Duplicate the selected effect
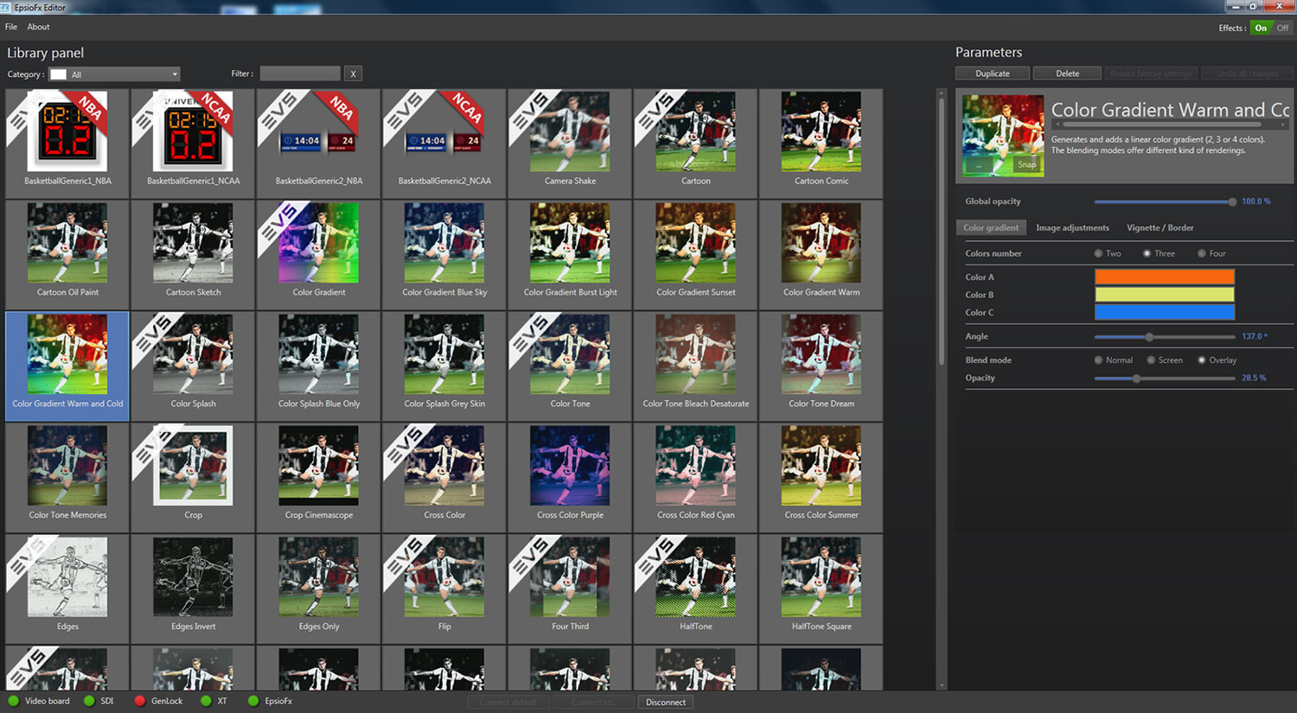Screen dimensions: 1297x713 (x=993, y=73)
